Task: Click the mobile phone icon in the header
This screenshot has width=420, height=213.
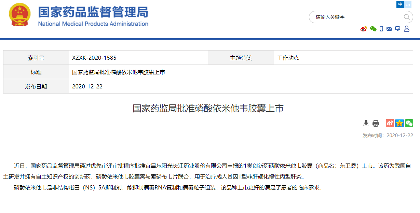Action: [381, 29]
